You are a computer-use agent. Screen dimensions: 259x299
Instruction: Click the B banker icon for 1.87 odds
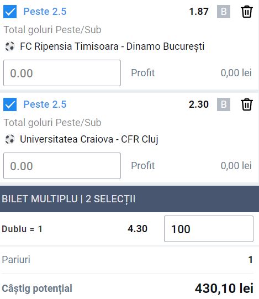(x=224, y=12)
